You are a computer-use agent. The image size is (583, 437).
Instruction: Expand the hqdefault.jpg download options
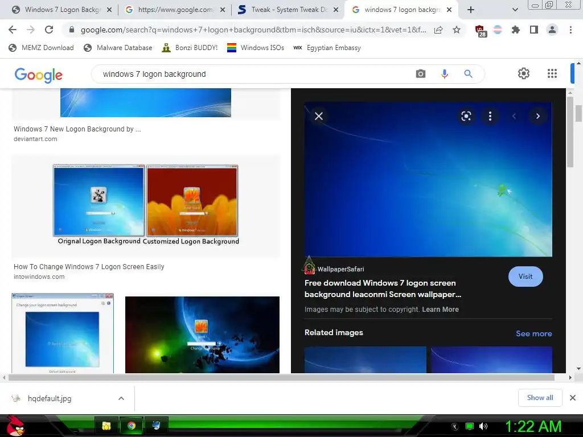click(121, 398)
